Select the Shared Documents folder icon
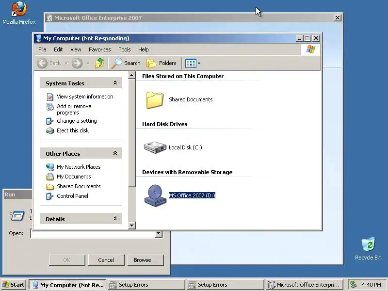The width and height of the screenshot is (388, 291). [x=154, y=100]
